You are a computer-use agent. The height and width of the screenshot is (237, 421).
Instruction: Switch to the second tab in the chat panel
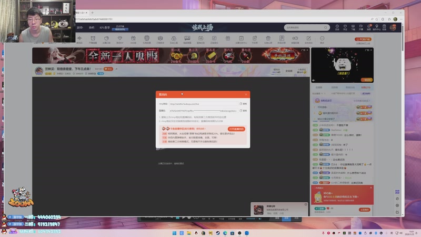point(334,87)
